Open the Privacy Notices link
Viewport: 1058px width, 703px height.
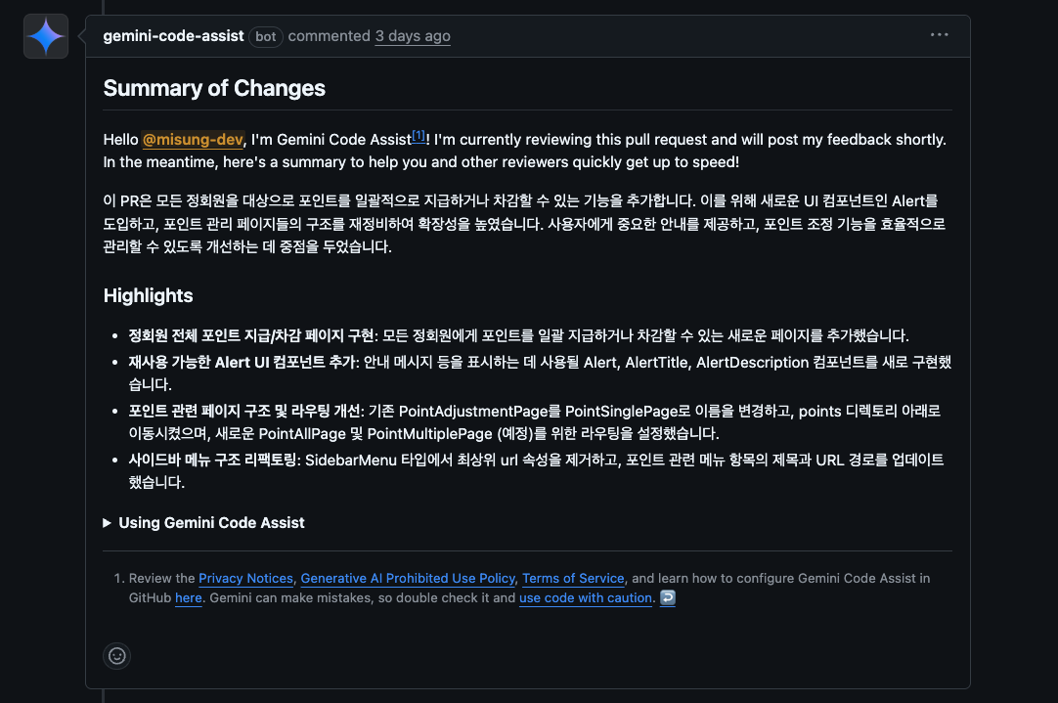click(245, 579)
